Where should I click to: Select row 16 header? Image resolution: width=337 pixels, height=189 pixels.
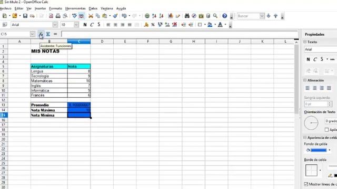(4, 120)
